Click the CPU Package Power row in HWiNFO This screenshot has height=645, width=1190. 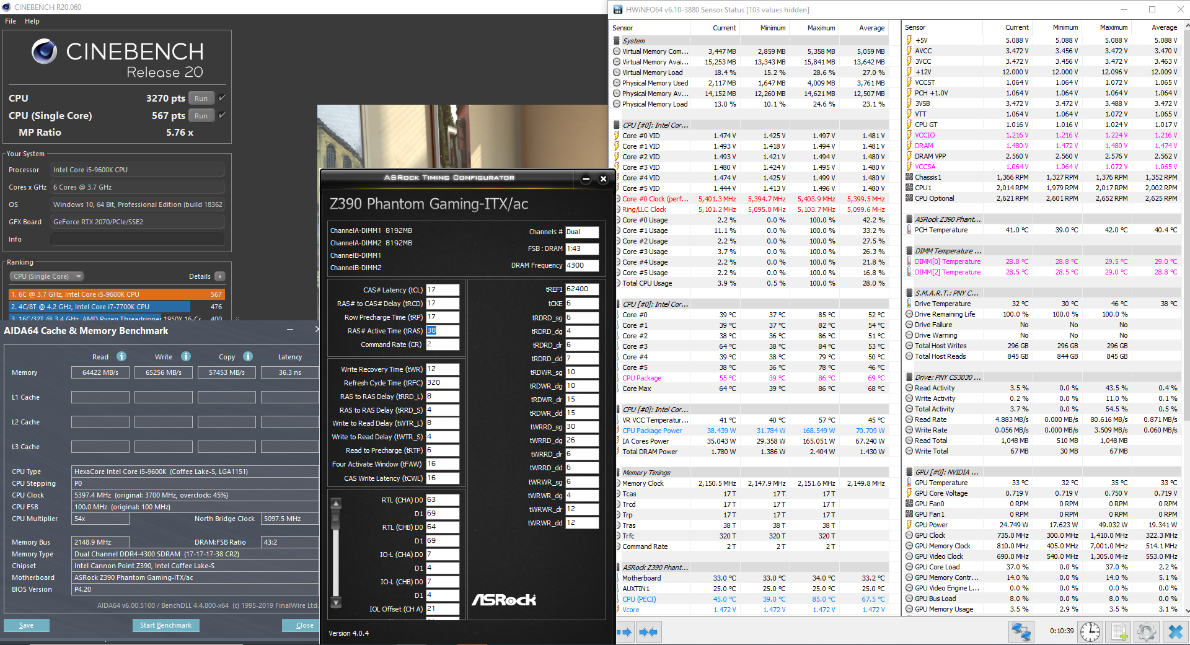[x=751, y=431]
